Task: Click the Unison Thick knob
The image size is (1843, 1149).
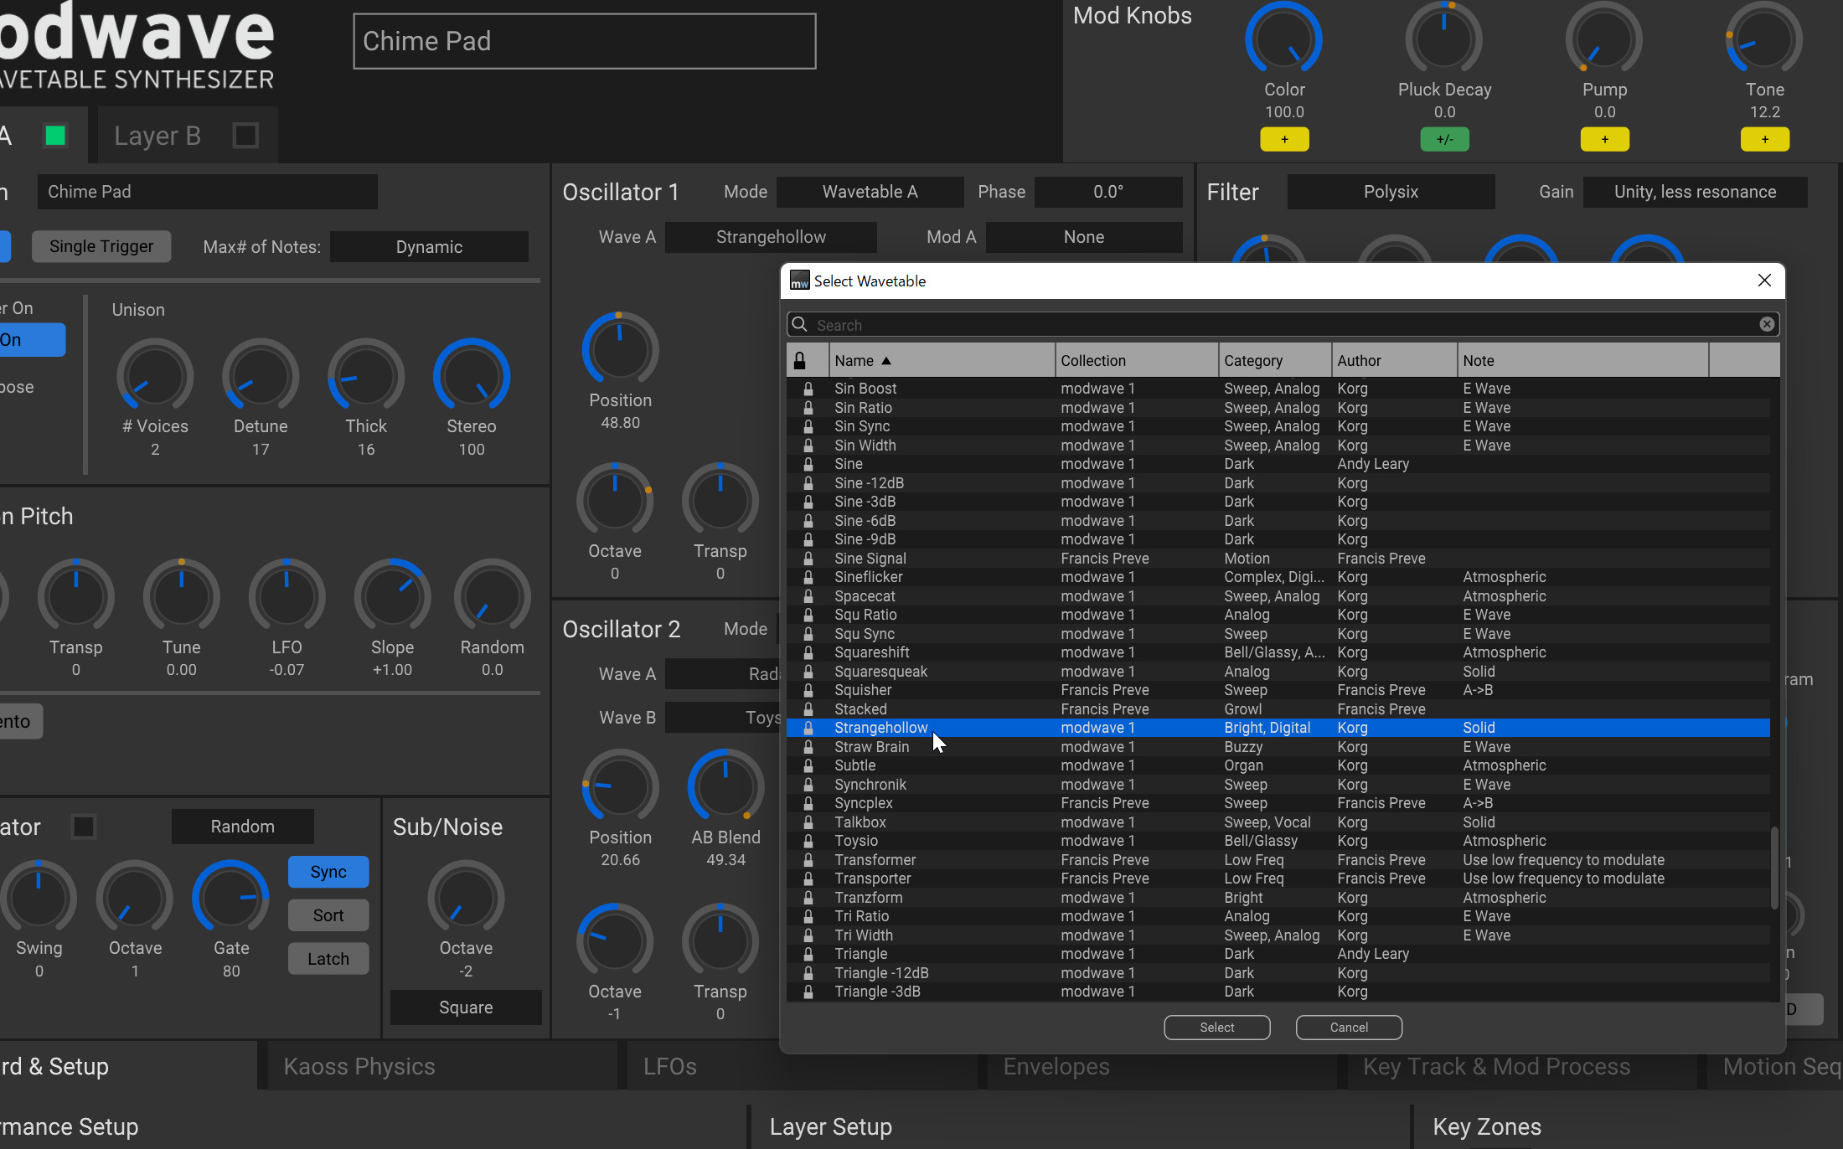Action: click(366, 377)
